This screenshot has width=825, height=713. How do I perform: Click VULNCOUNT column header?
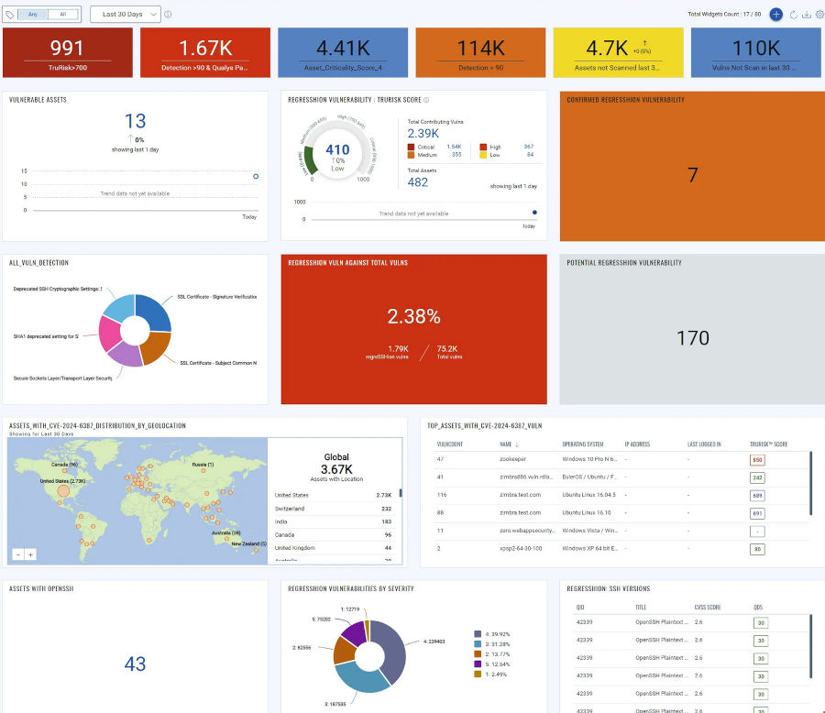(450, 444)
